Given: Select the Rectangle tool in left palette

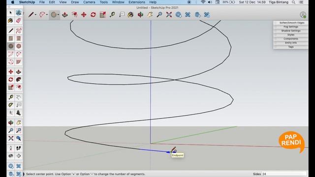Looking at the screenshot, I should pos(11,38).
